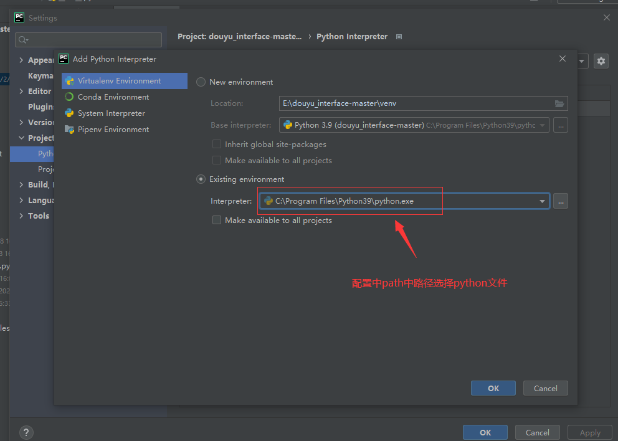Image resolution: width=618 pixels, height=441 pixels.
Task: Confirm Add Python Interpreter with OK
Action: pos(493,388)
